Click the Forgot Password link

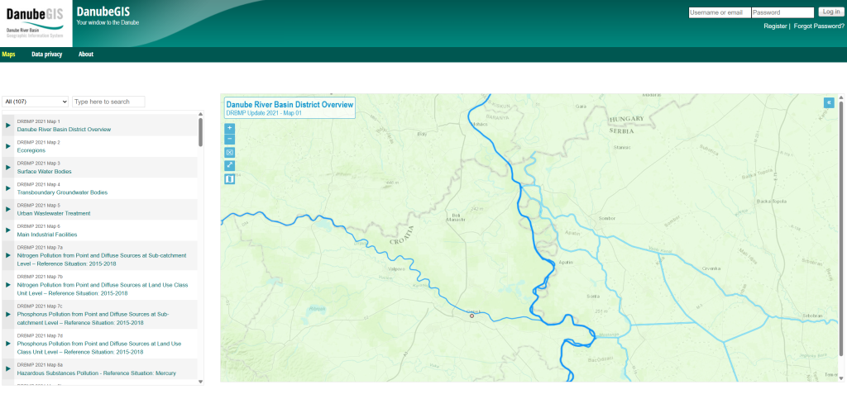tap(819, 26)
